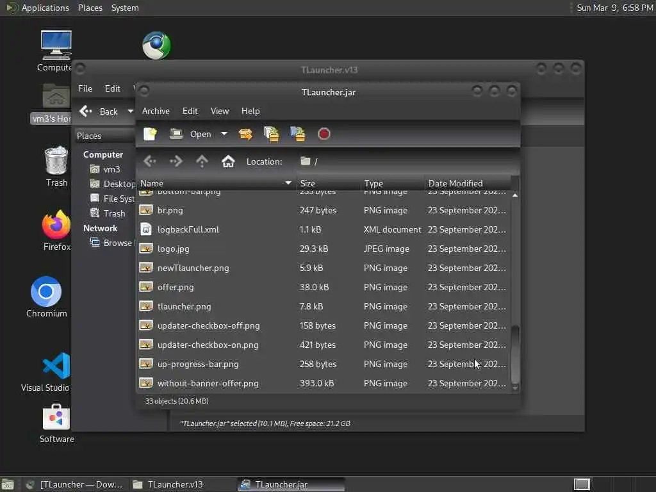Select updater-checkbox-off.png file
The image size is (656, 492).
click(x=324, y=326)
